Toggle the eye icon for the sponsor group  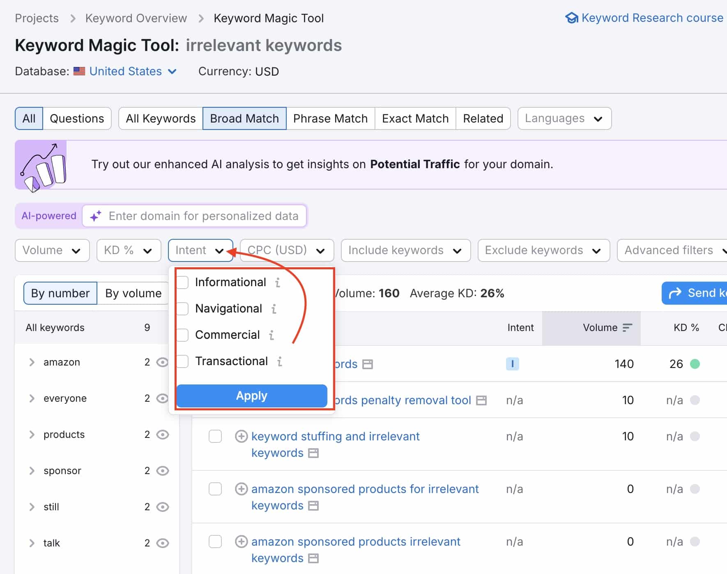tap(163, 471)
